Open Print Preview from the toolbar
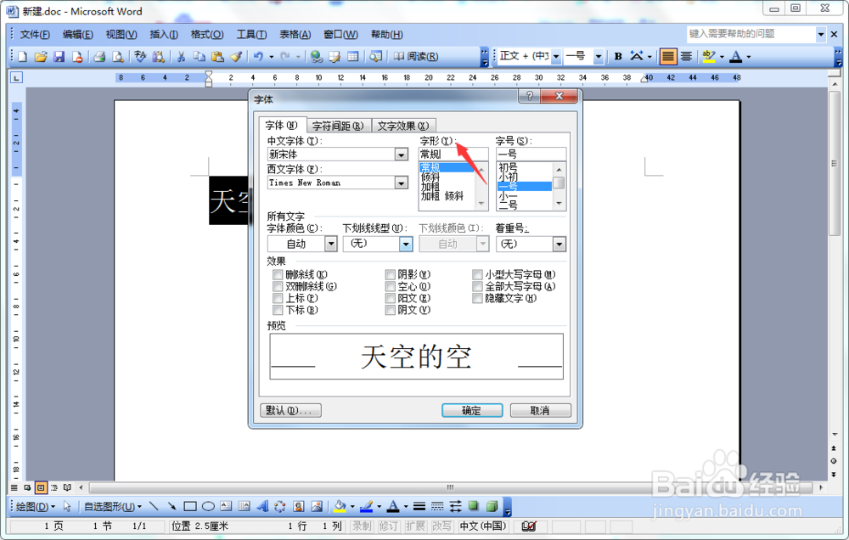The image size is (849, 540). pyautogui.click(x=117, y=56)
